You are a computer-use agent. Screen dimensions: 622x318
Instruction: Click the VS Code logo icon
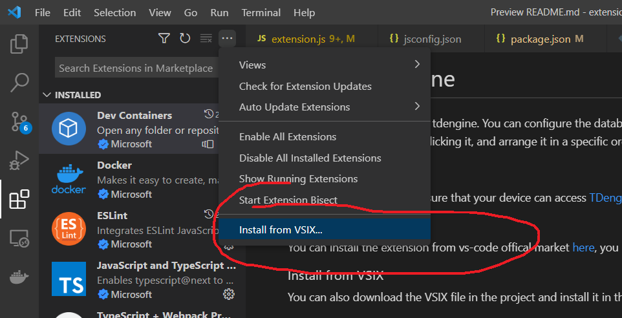tap(14, 13)
